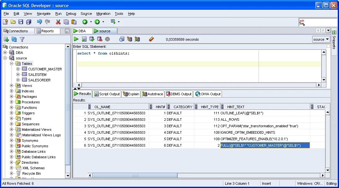This screenshot has width=339, height=188.
Task: Click the Refresh connections icon
Action: tap(14, 39)
